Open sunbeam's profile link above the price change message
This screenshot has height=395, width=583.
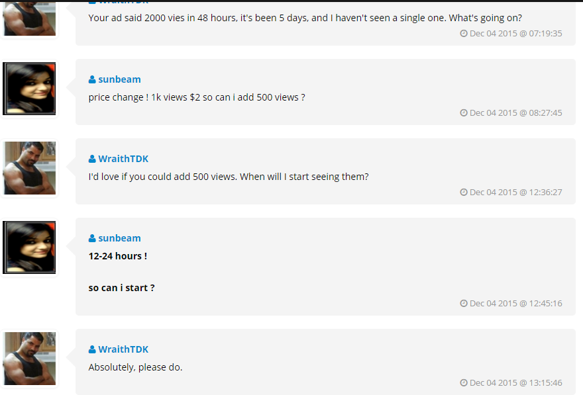pos(119,79)
